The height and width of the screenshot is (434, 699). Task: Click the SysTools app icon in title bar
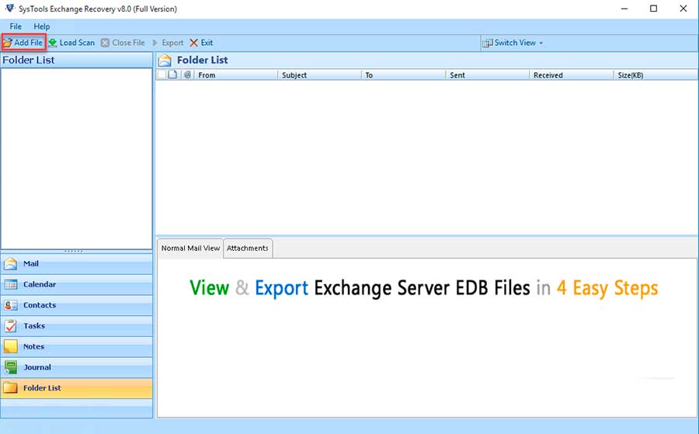tap(9, 9)
